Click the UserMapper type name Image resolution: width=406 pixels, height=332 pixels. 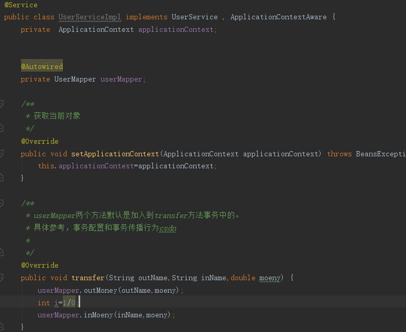coord(75,79)
